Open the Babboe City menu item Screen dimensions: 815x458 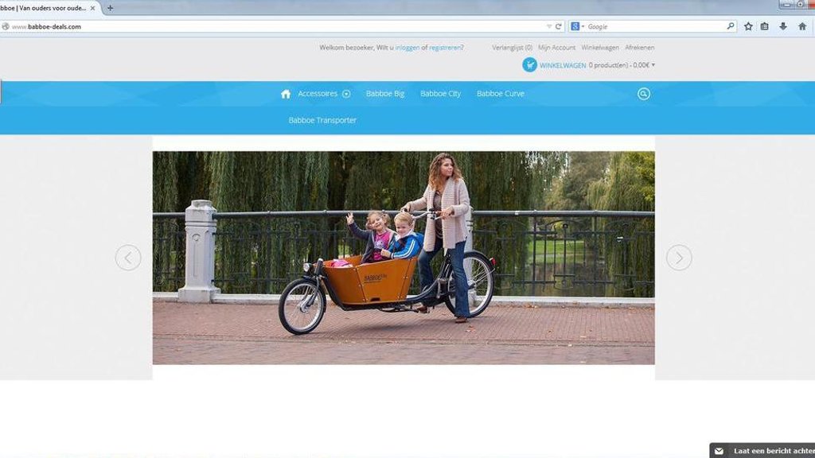tap(440, 94)
